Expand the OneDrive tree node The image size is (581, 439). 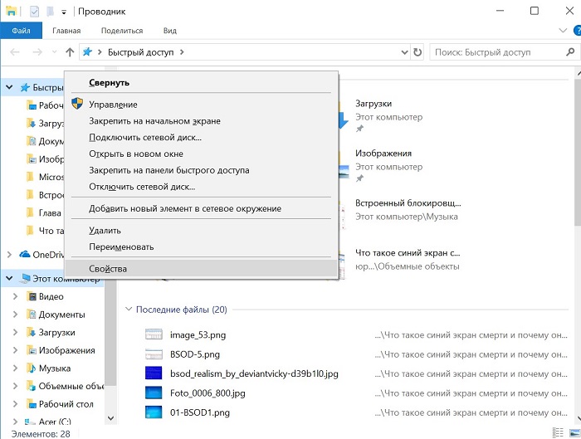pyautogui.click(x=9, y=255)
